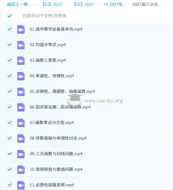The width and height of the screenshot is (173, 190).
Task: Toggle the select-all checkbox in the header
Action: (9, 16)
